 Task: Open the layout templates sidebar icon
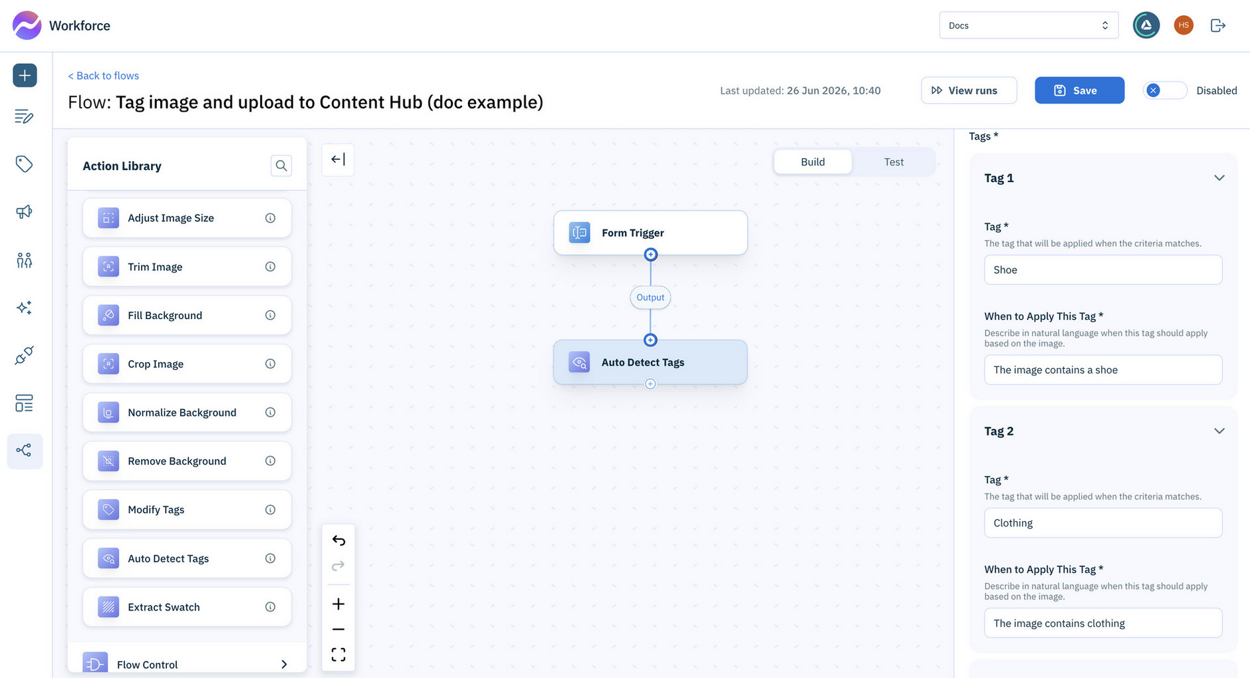25,403
